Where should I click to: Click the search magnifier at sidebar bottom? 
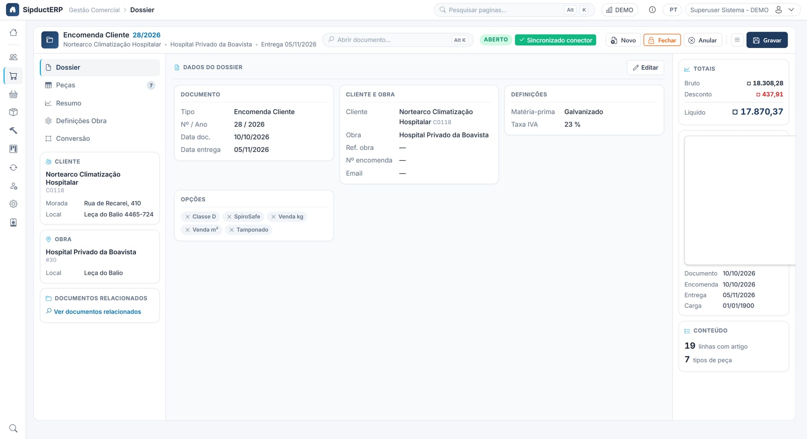pos(13,428)
